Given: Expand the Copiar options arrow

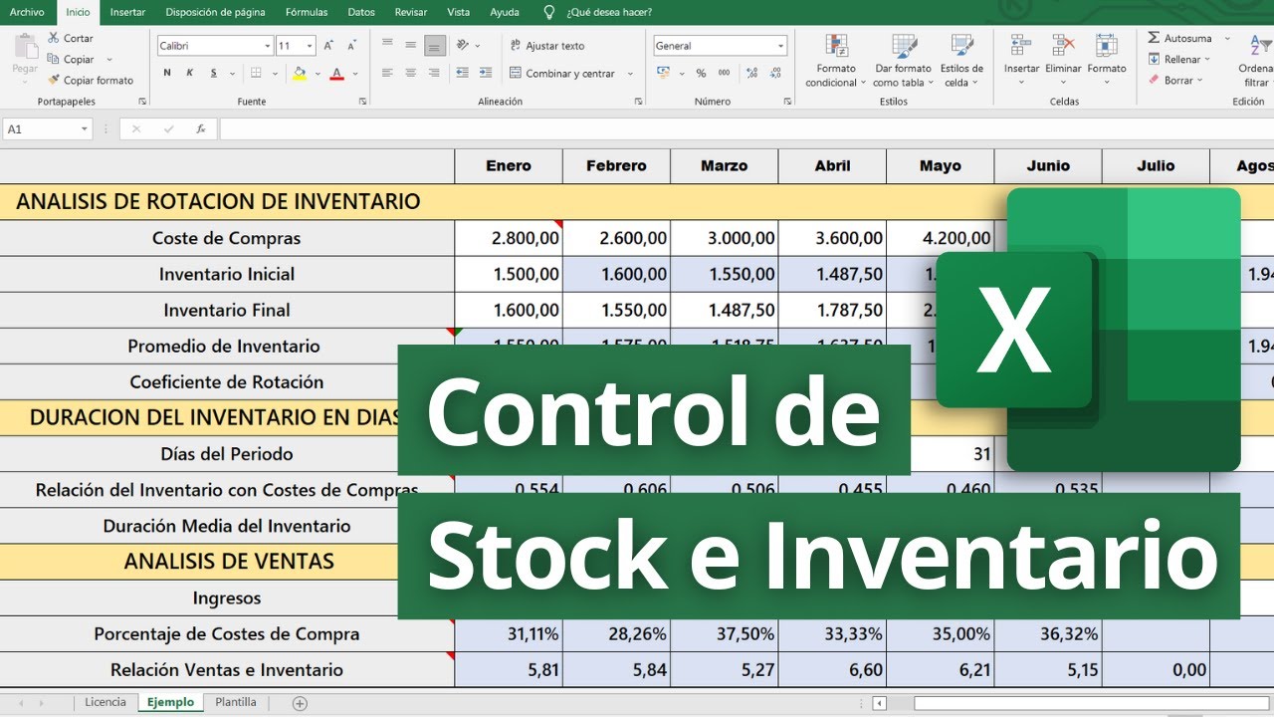Looking at the screenshot, I should point(108,60).
